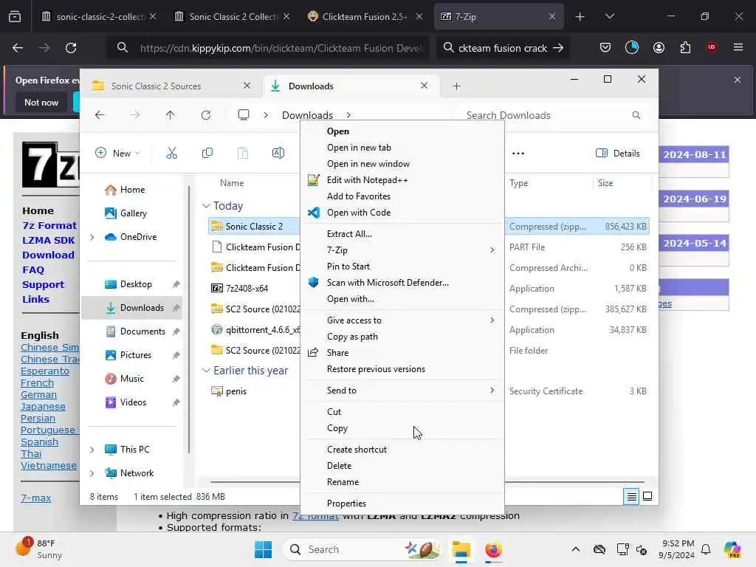Click in the Search Downloads field
The height and width of the screenshot is (567, 756).
click(547, 115)
